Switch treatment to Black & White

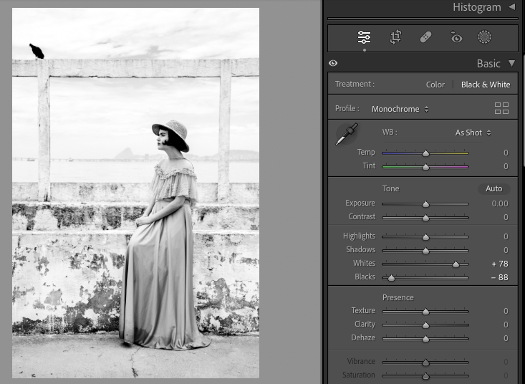click(x=485, y=85)
